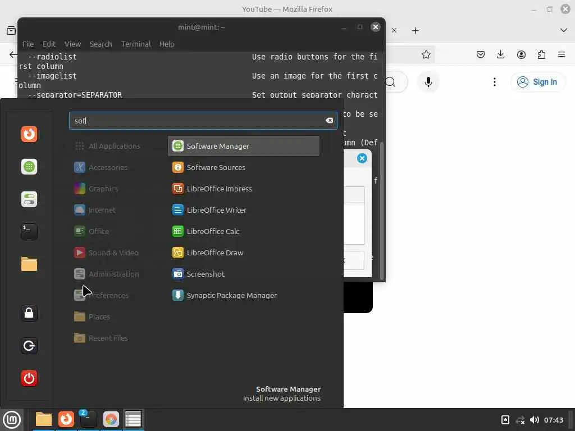The image size is (575, 431).
Task: Click the Log Out icon in sidebar
Action: point(29,346)
